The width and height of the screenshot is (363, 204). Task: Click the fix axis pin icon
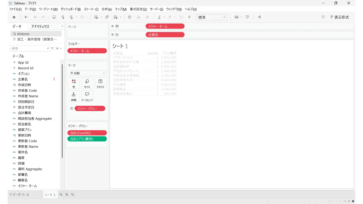(x=189, y=17)
